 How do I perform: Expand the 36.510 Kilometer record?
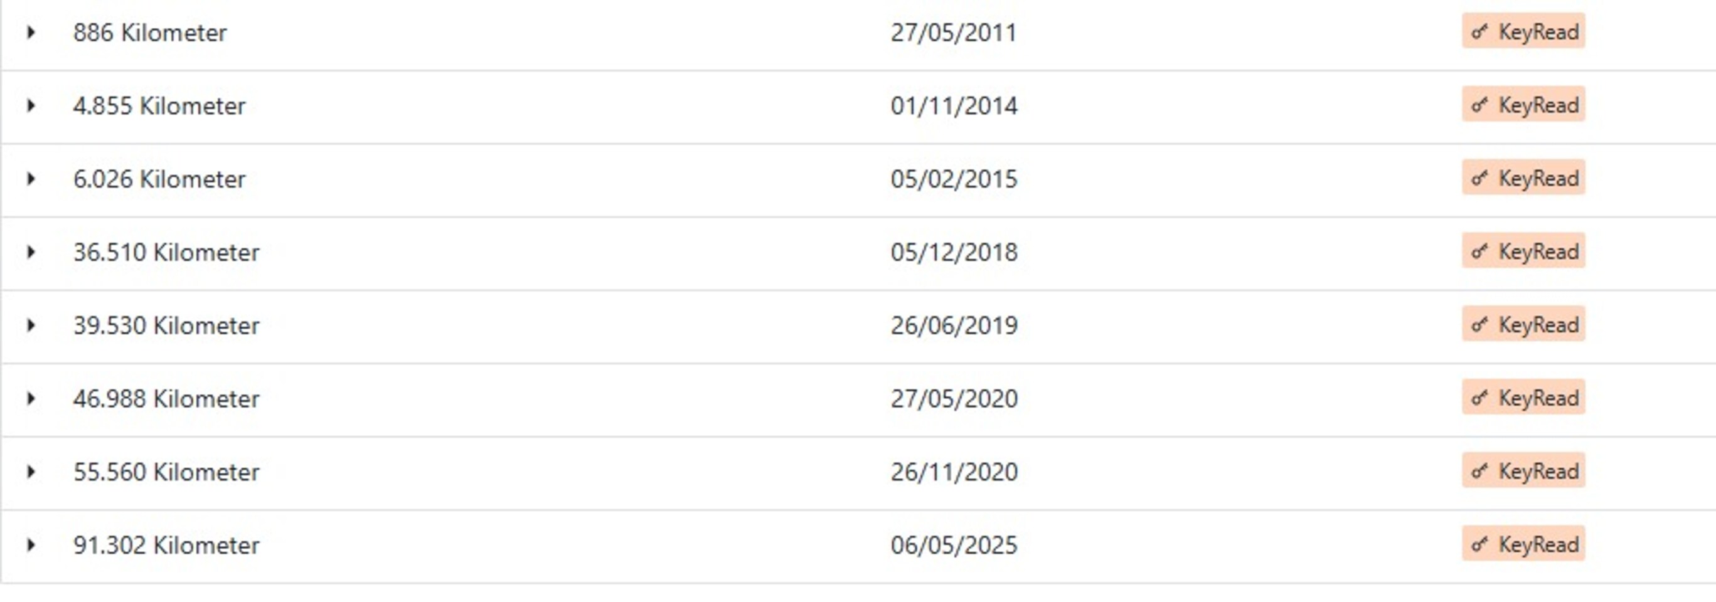(31, 251)
